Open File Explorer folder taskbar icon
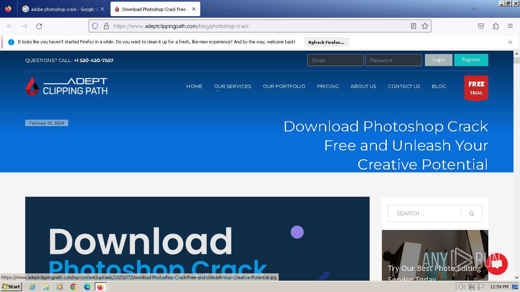520x292 pixels. click(46, 287)
